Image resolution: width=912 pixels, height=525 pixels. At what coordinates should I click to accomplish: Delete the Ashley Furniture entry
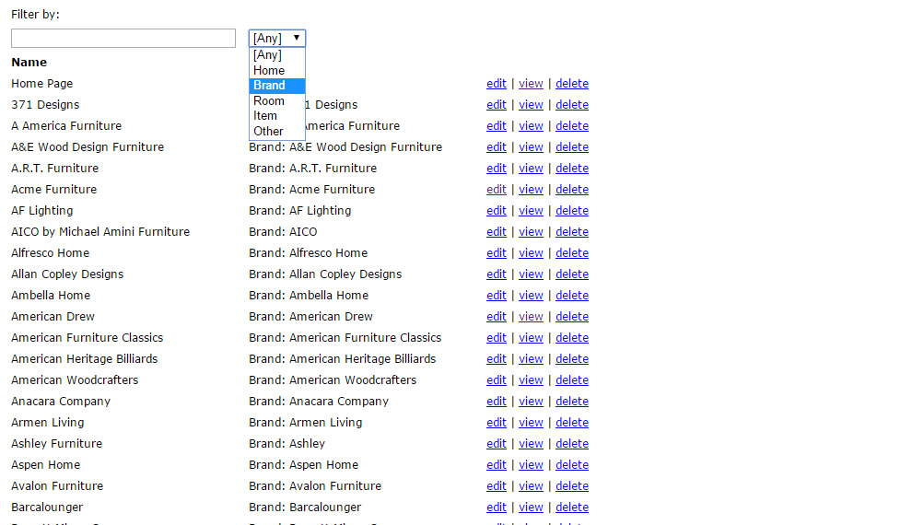coord(572,444)
